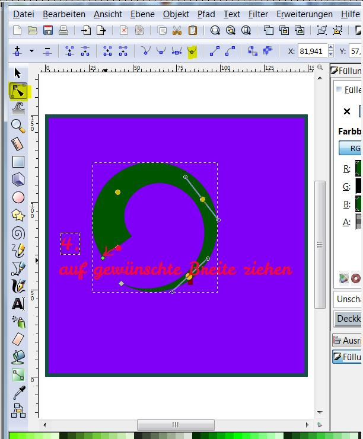The height and width of the screenshot is (439, 363).
Task: Select the Paint bucket fill tool
Action: point(18,357)
